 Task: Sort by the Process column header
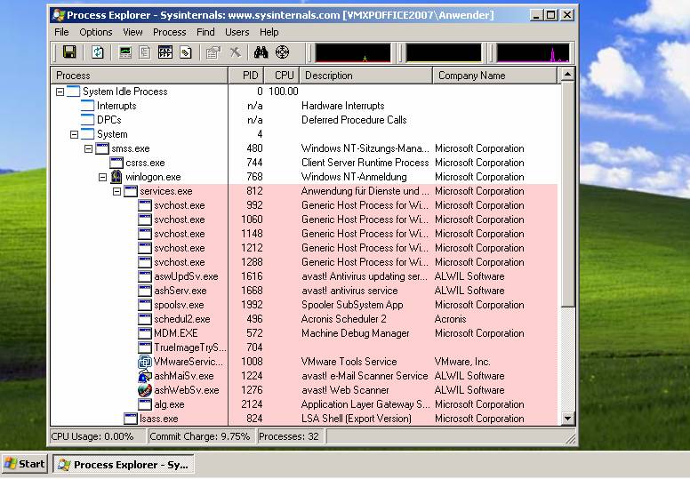(x=140, y=76)
